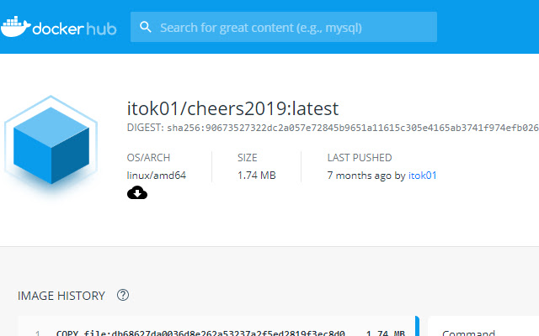The width and height of the screenshot is (539, 336).
Task: Open the itok01 user profile link
Action: pyautogui.click(x=422, y=176)
